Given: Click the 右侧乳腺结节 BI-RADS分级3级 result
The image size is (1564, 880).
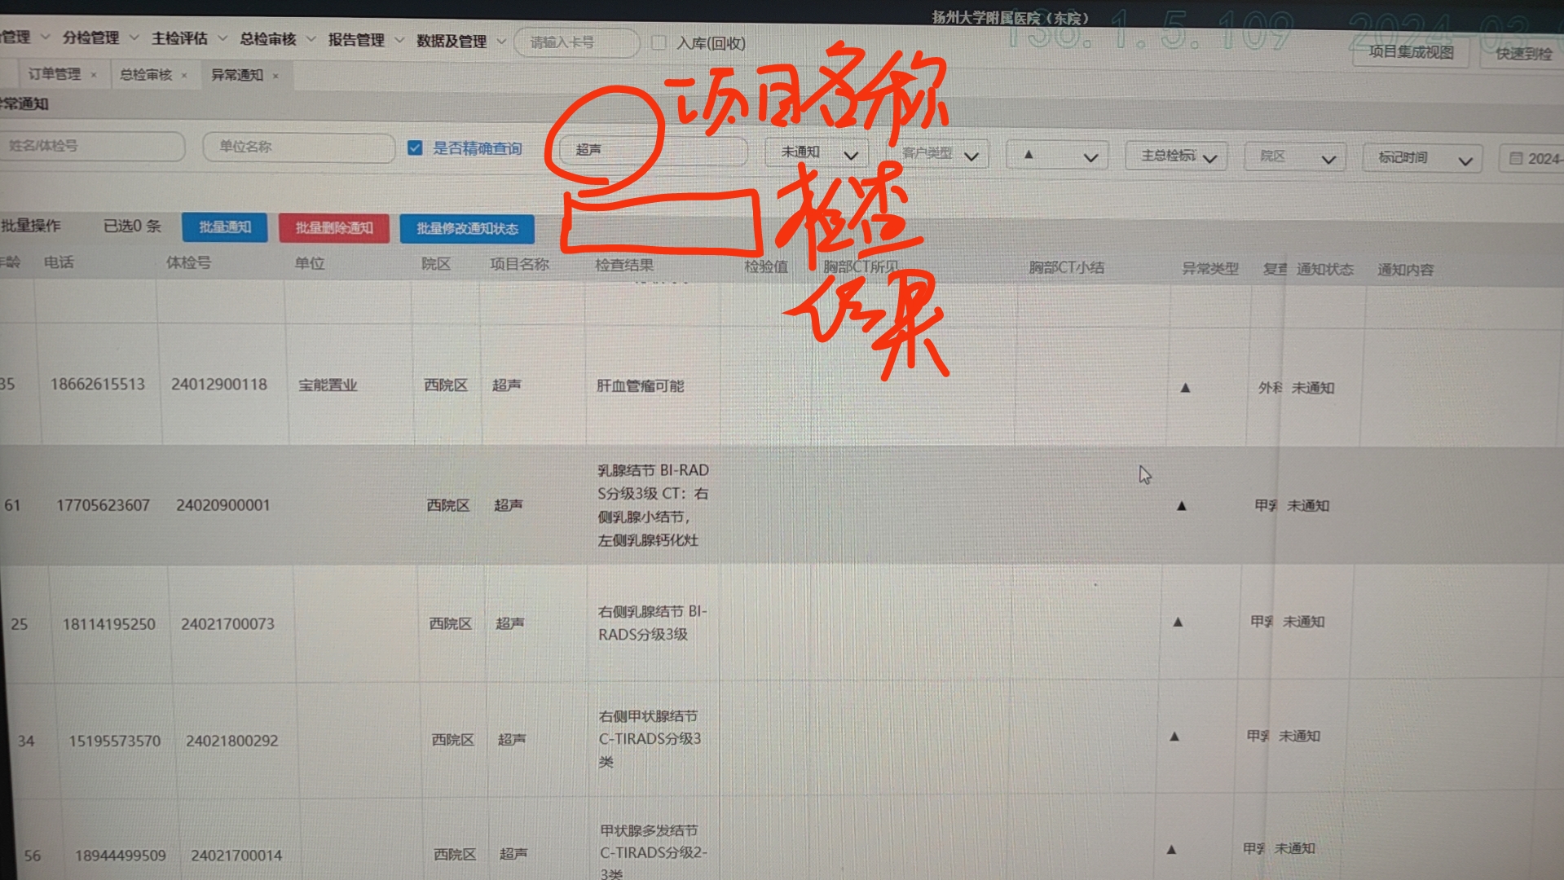Looking at the screenshot, I should (x=652, y=623).
